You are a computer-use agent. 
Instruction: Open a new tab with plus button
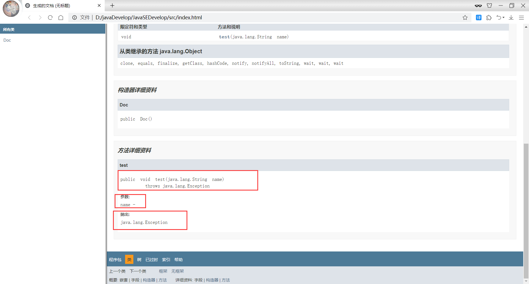coord(112,6)
